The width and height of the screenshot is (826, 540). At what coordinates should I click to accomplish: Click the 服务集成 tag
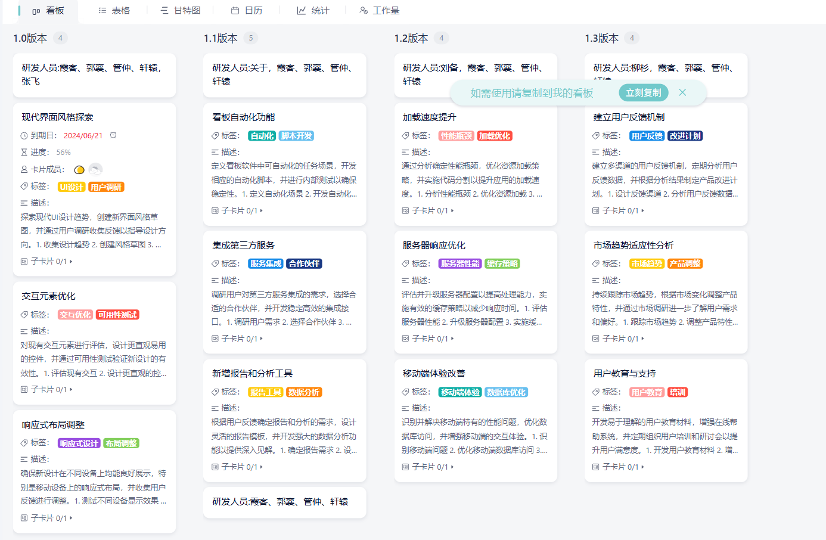pos(266,263)
